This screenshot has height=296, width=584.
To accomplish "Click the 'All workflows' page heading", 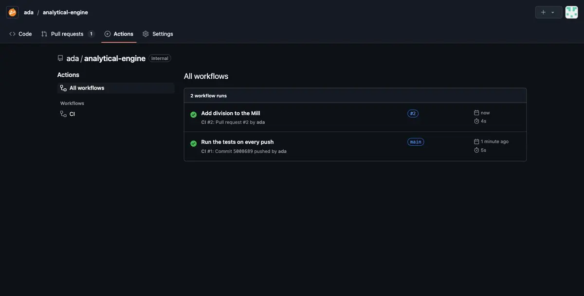I will click(206, 76).
